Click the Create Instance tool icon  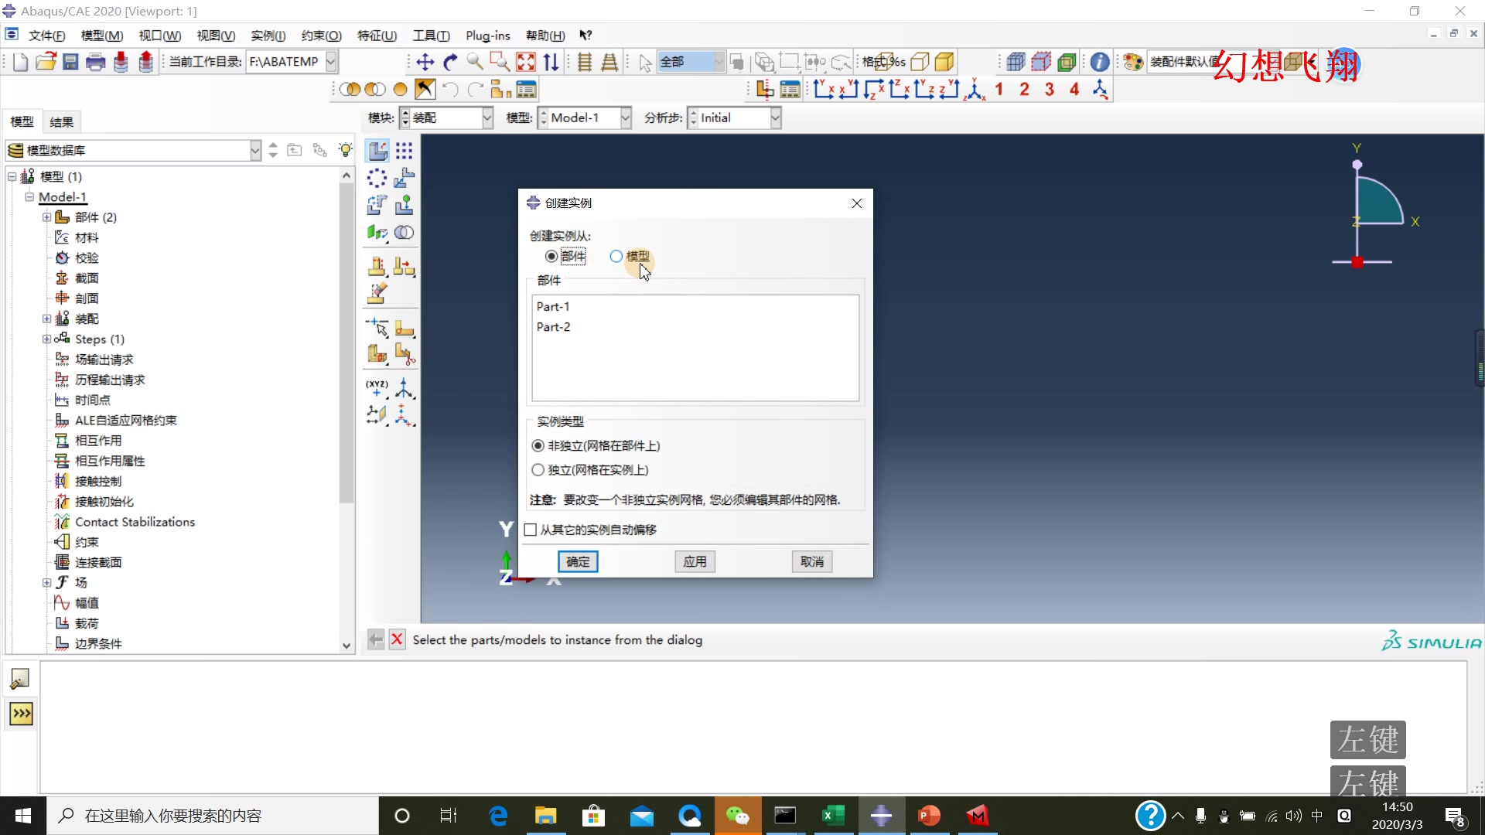(377, 151)
